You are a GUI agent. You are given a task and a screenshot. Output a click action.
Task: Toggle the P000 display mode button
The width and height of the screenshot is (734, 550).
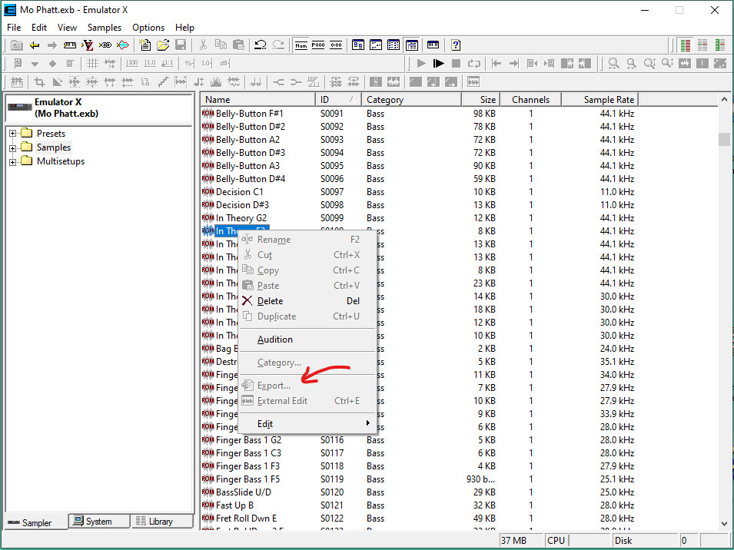[x=318, y=45]
